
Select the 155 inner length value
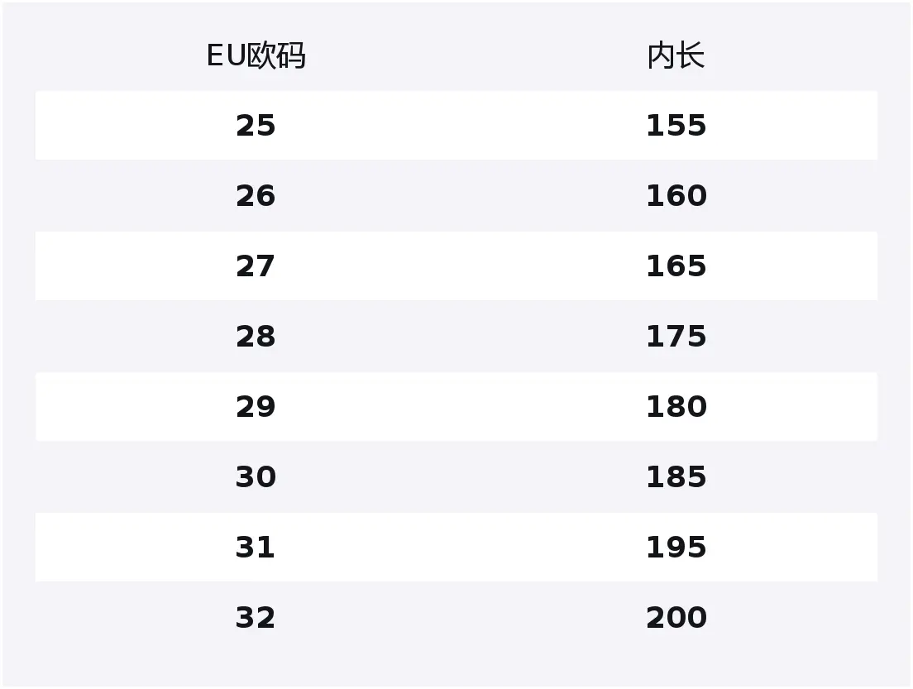pyautogui.click(x=676, y=126)
